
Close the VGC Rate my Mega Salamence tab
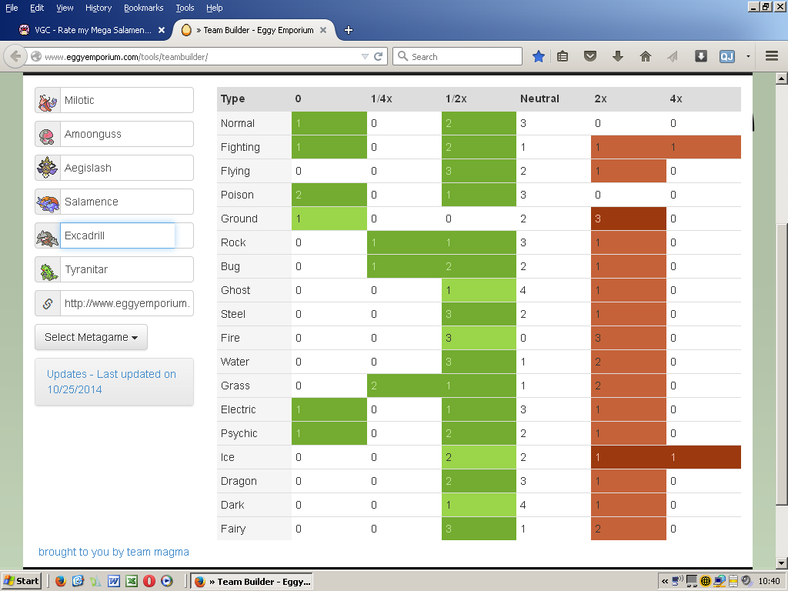162,30
